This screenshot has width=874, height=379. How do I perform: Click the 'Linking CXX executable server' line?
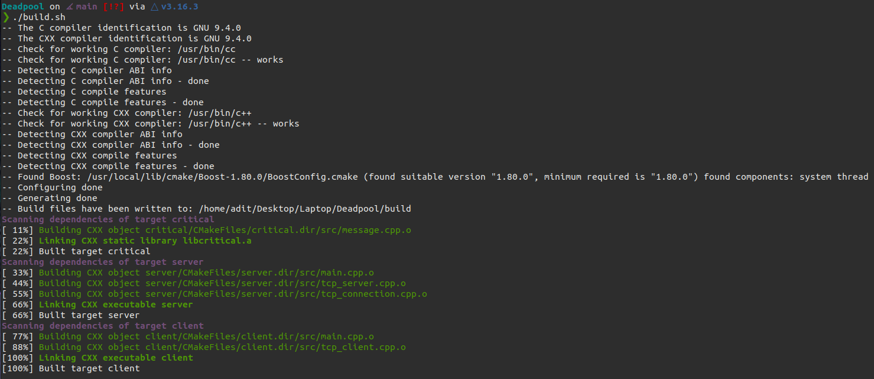pyautogui.click(x=116, y=305)
